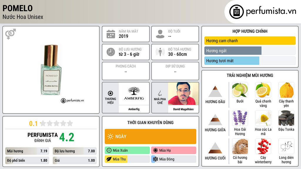Click the sun icon in Ngày bar
Image resolution: width=301 pixels, height=169 pixels.
point(111,136)
